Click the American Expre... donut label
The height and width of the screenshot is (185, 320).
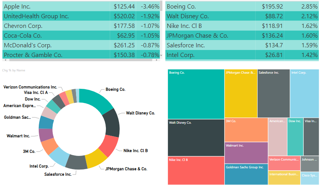click(19, 105)
